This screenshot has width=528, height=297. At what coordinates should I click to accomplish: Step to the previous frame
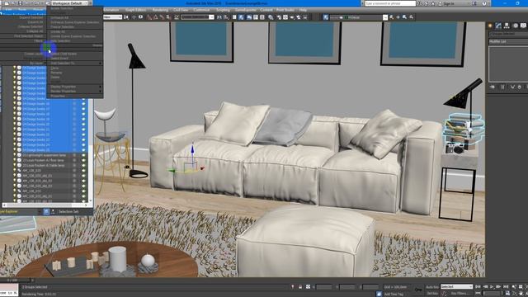(485, 286)
